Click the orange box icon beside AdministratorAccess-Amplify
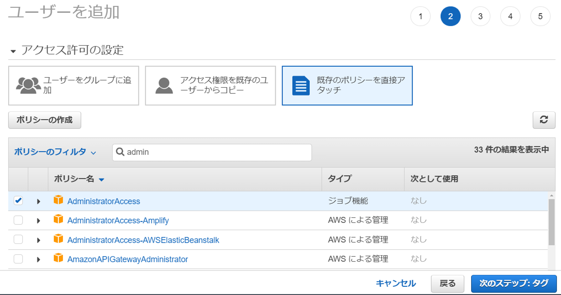This screenshot has width=561, height=295. coord(58,220)
